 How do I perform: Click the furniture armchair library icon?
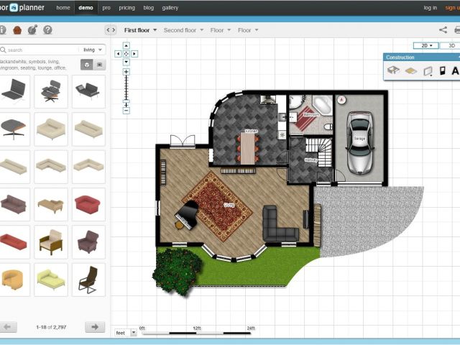pos(17,30)
